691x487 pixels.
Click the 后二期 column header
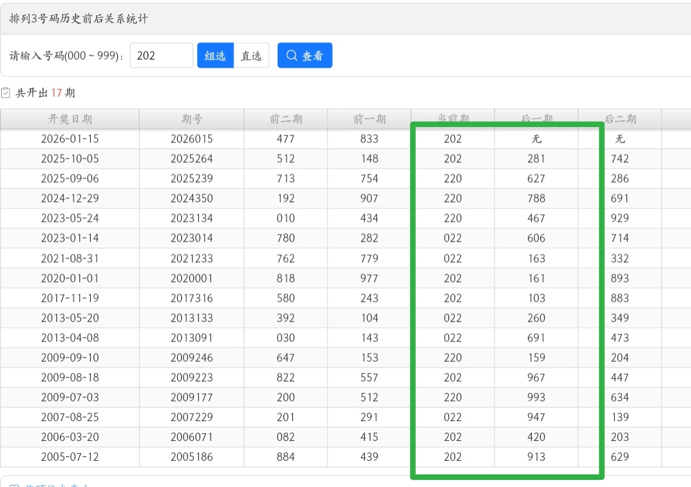tap(619, 119)
